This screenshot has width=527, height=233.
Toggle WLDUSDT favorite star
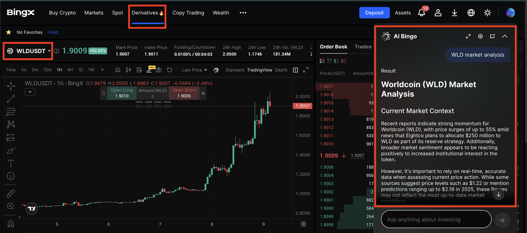(x=8, y=32)
